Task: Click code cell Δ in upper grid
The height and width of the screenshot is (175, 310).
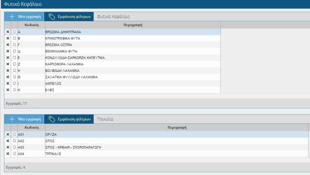Action: click(x=31, y=51)
